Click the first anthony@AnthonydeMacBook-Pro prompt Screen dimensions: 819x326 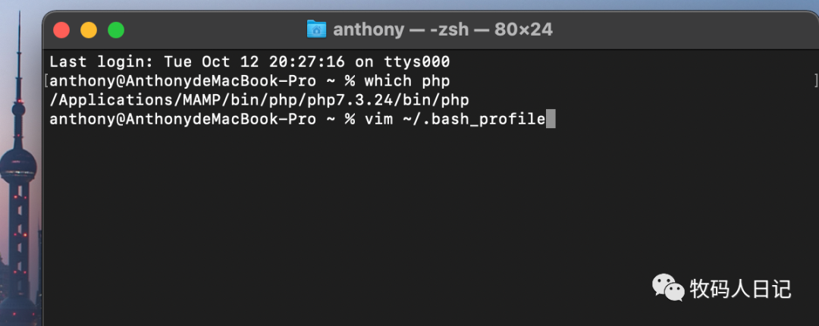pos(182,80)
